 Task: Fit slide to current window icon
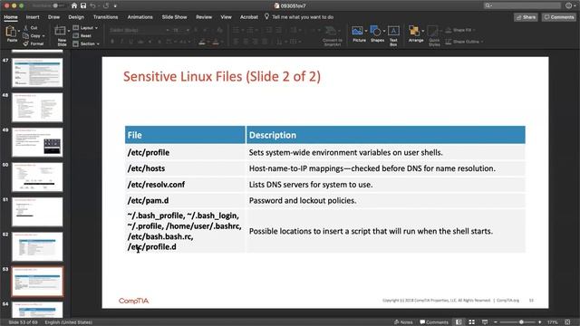(x=567, y=322)
